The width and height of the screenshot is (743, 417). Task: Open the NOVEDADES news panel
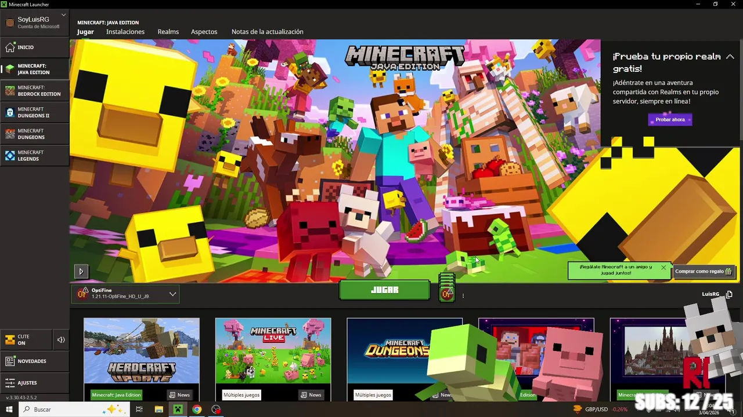pos(35,361)
